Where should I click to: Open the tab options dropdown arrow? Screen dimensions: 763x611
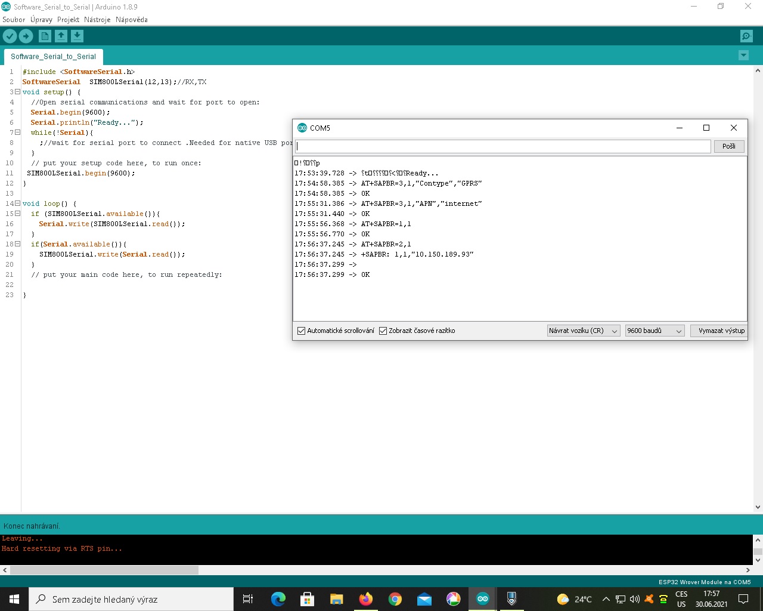743,55
